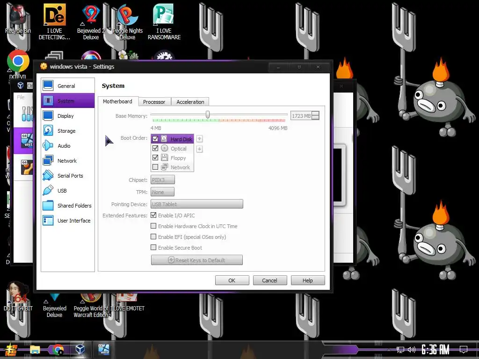
Task: Launch Peggle Nights Deluxe shortcut
Action: tap(127, 22)
